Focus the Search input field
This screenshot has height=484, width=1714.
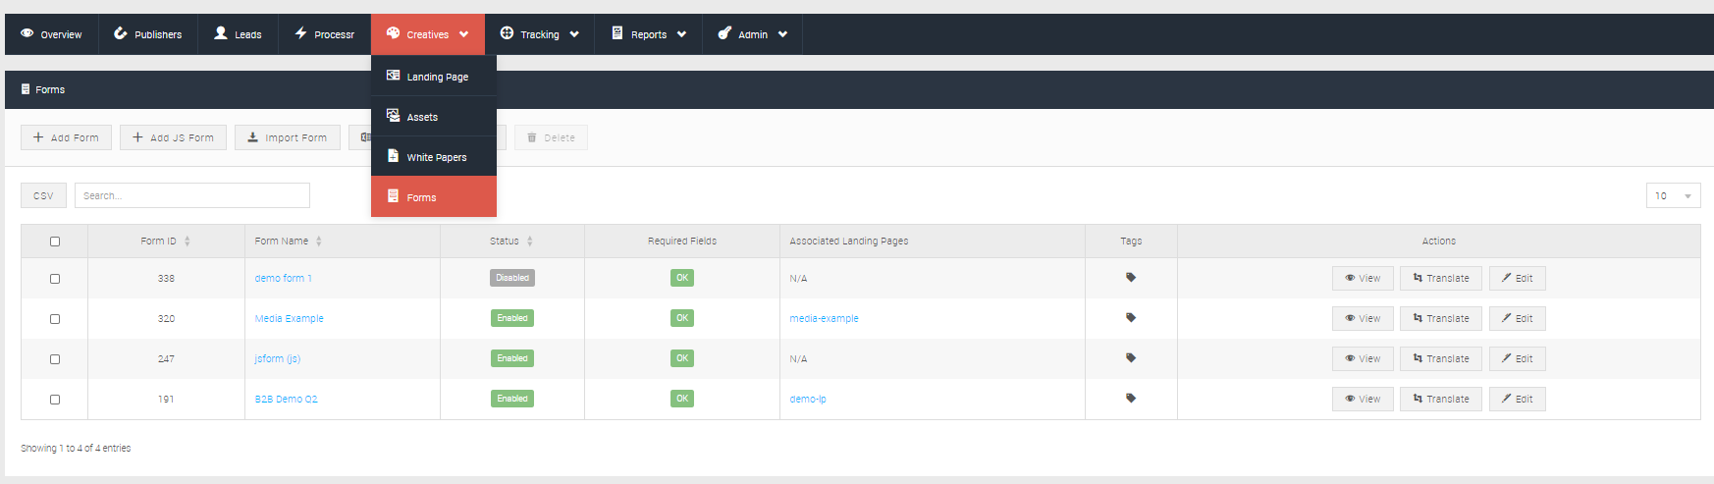point(192,195)
